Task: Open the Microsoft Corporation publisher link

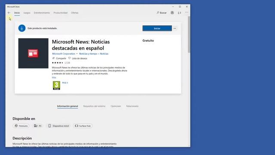Action: pos(64,54)
